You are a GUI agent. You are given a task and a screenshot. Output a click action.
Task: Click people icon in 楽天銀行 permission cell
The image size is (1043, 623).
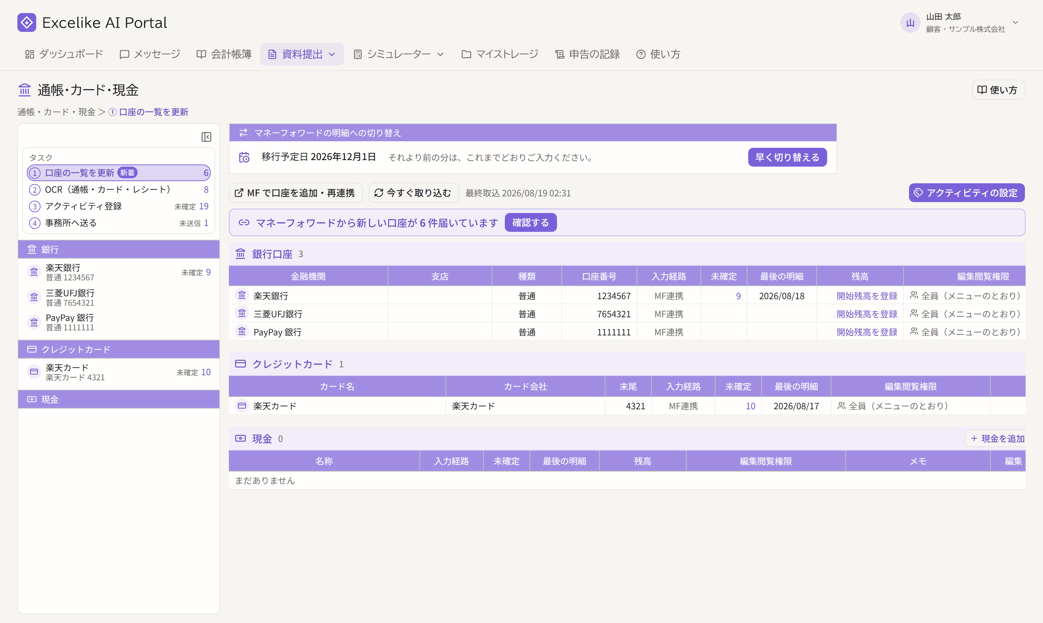pyautogui.click(x=914, y=296)
